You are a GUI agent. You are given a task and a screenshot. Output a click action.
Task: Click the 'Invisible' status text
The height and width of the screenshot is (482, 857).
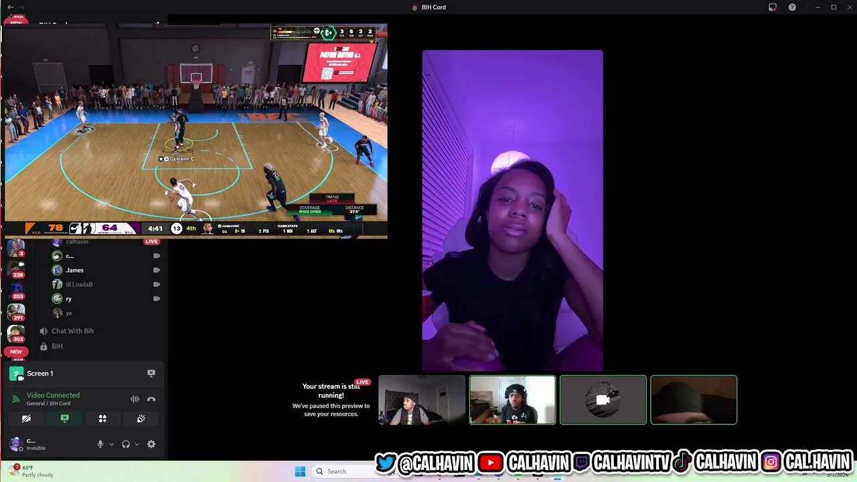tap(36, 448)
